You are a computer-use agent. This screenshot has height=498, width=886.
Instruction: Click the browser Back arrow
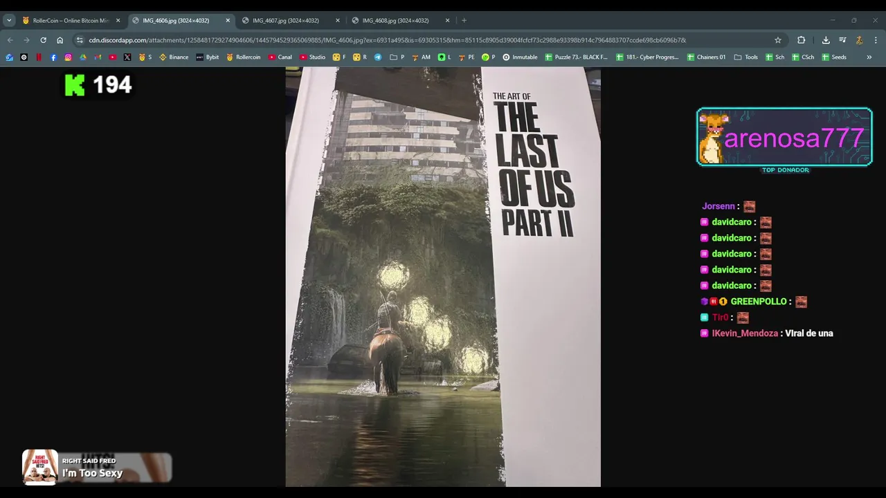click(x=10, y=40)
